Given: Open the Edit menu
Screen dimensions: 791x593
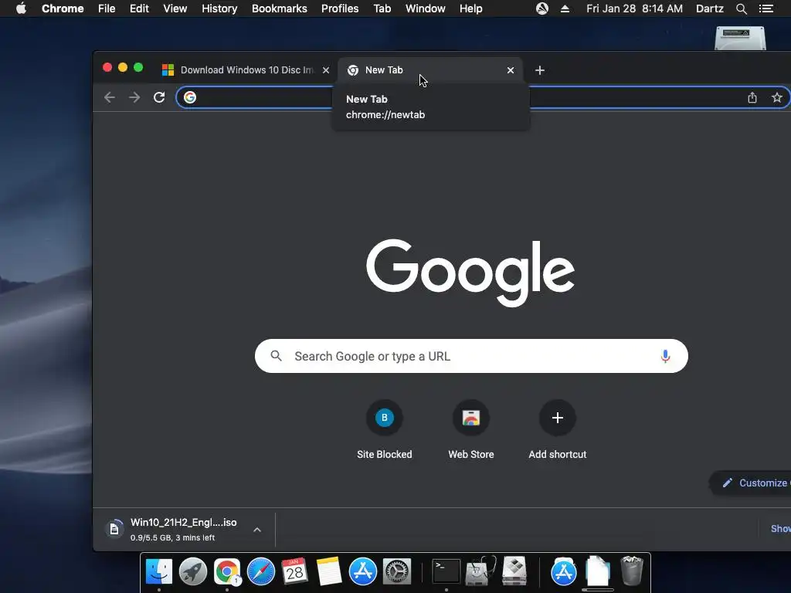Looking at the screenshot, I should coord(139,8).
